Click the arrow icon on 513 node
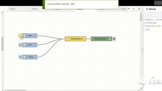The width and height of the screenshot is (162, 91). [x=24, y=45]
